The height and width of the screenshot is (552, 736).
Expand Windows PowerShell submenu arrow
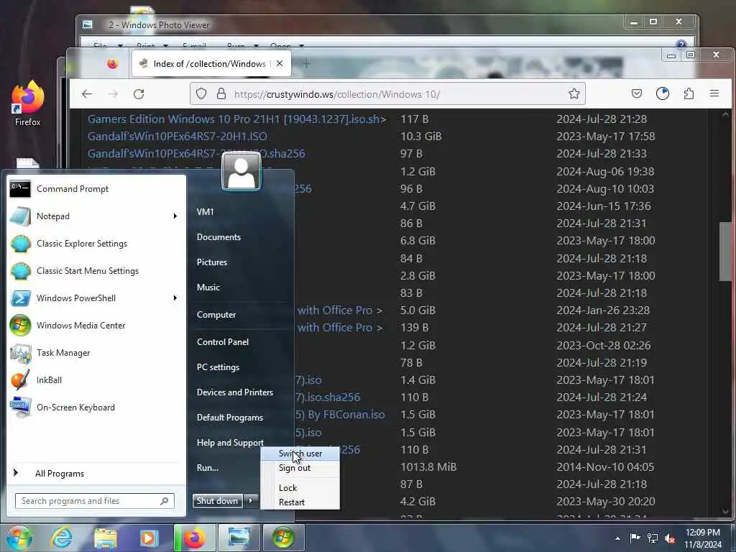pyautogui.click(x=175, y=298)
